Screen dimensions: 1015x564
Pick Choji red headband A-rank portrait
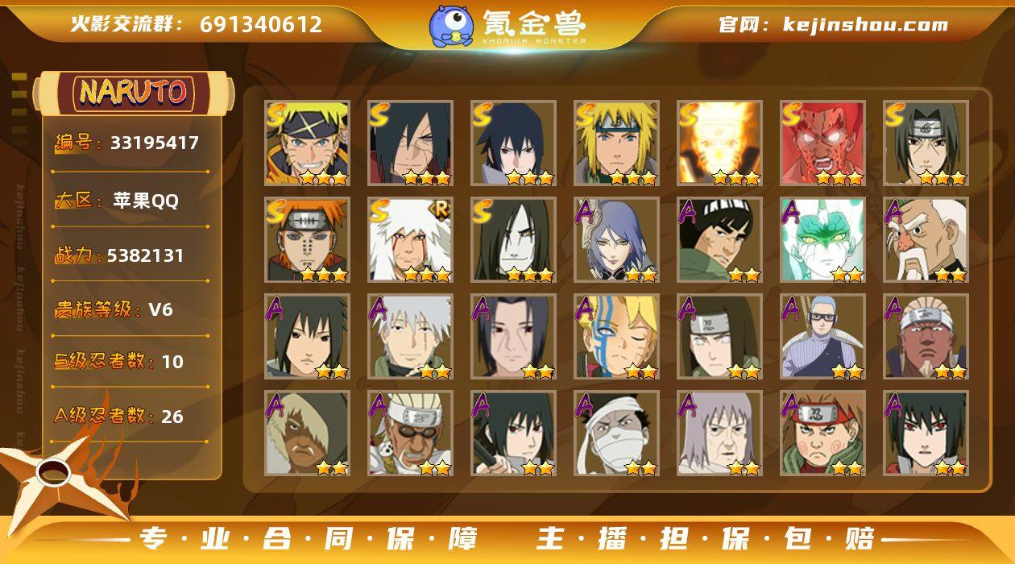tap(822, 433)
